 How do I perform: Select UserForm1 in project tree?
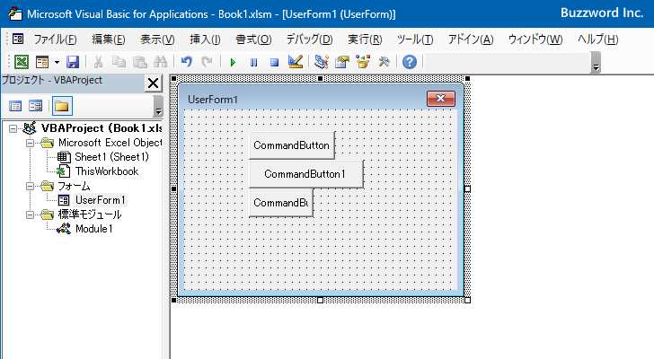tap(100, 200)
